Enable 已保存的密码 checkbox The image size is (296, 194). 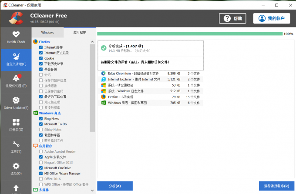[41, 91]
